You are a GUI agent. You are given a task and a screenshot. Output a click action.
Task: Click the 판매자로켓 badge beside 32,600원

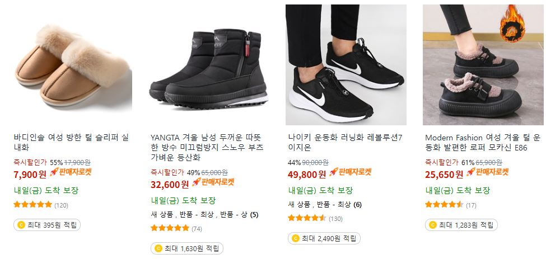(213, 182)
